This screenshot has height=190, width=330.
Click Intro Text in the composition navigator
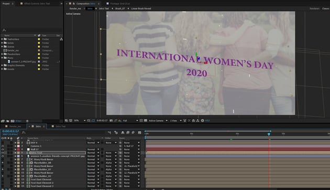click(104, 8)
